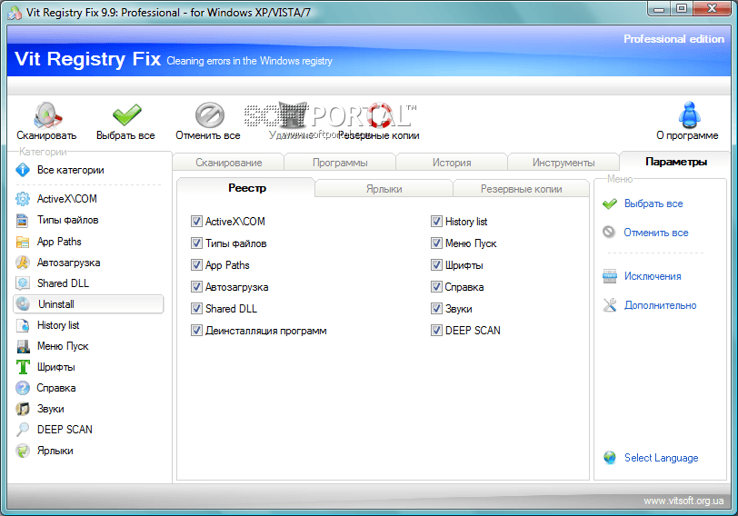Open the Исключения link
738x516 pixels.
653,276
